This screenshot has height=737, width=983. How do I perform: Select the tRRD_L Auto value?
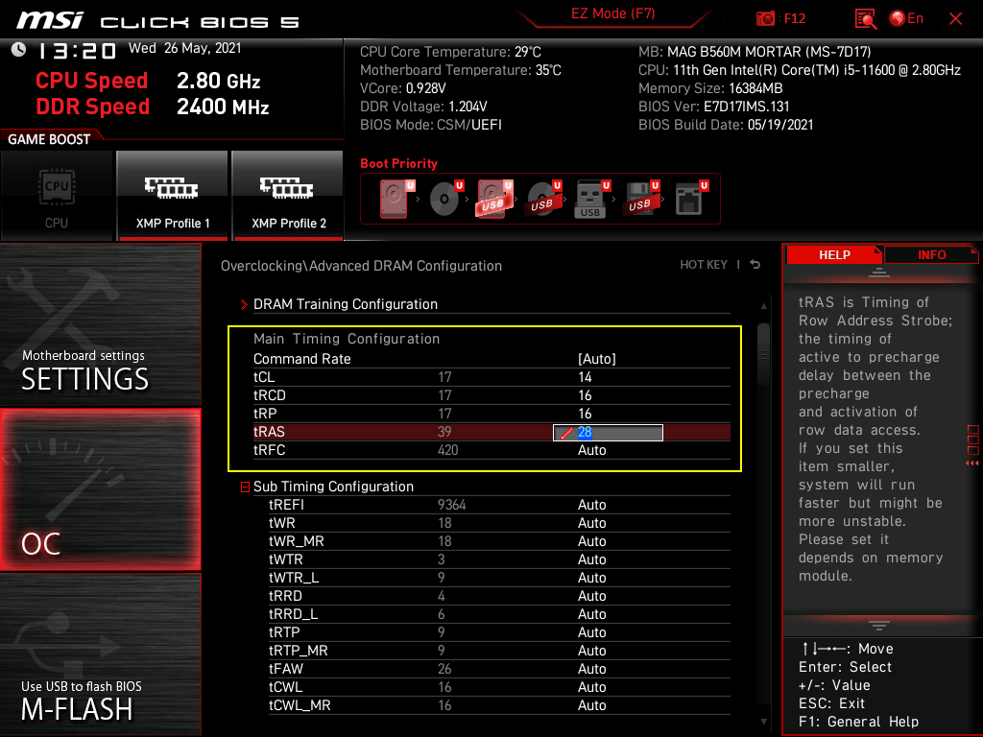[591, 613]
